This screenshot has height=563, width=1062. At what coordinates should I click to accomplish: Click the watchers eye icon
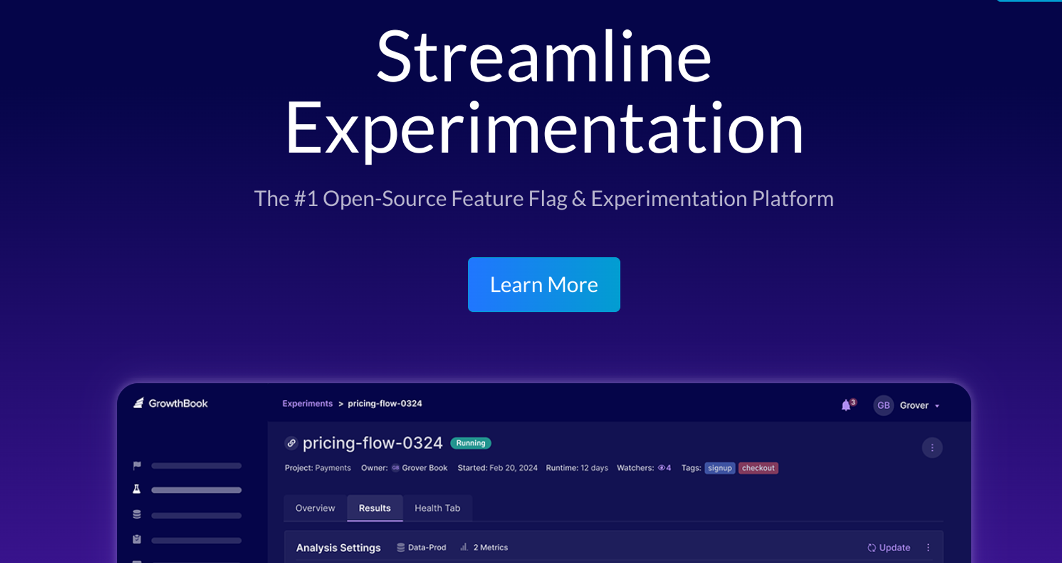661,468
